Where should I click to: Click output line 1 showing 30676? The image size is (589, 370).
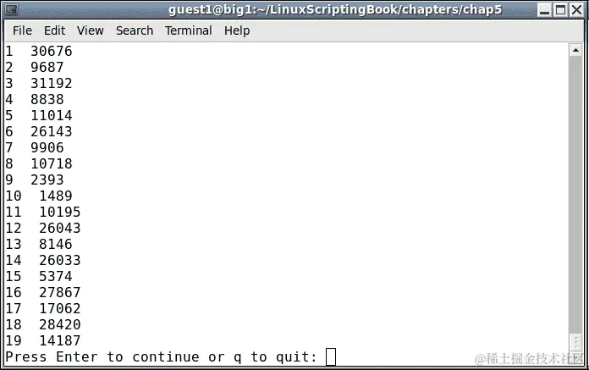click(39, 51)
